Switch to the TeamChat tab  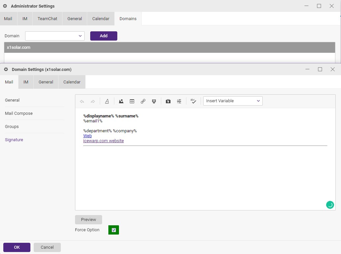click(x=47, y=19)
